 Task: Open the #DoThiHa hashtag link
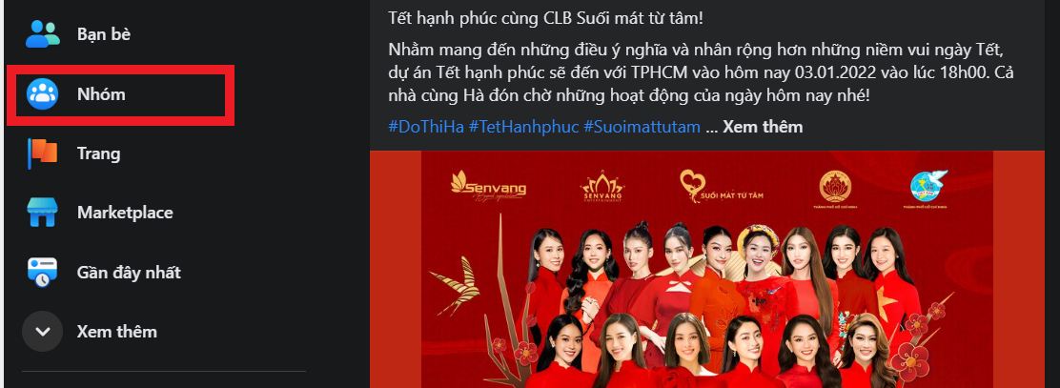click(x=426, y=127)
